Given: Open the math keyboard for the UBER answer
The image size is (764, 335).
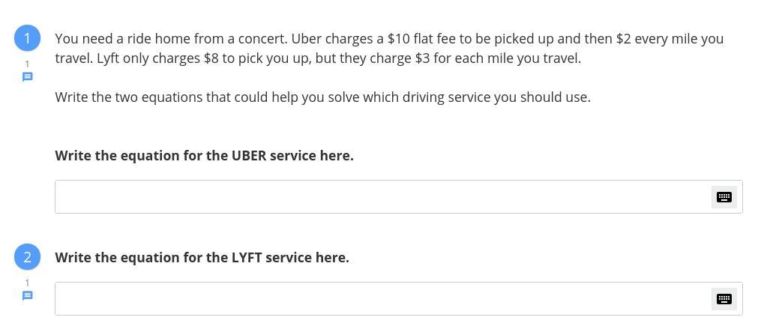Looking at the screenshot, I should (724, 197).
